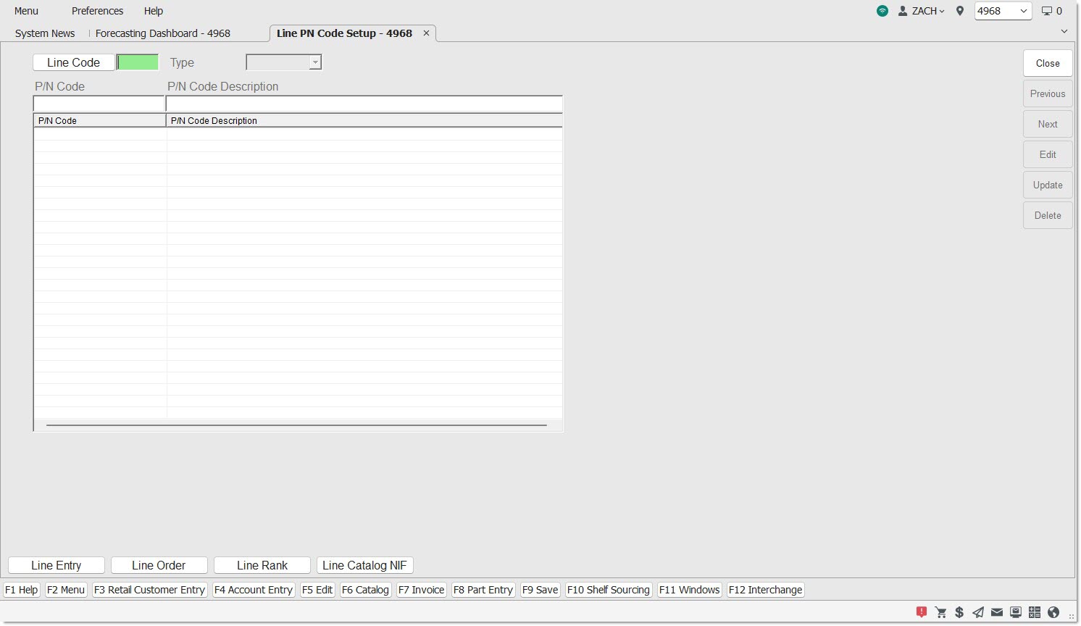Open the shopping cart icon
1081x626 pixels.
point(940,612)
